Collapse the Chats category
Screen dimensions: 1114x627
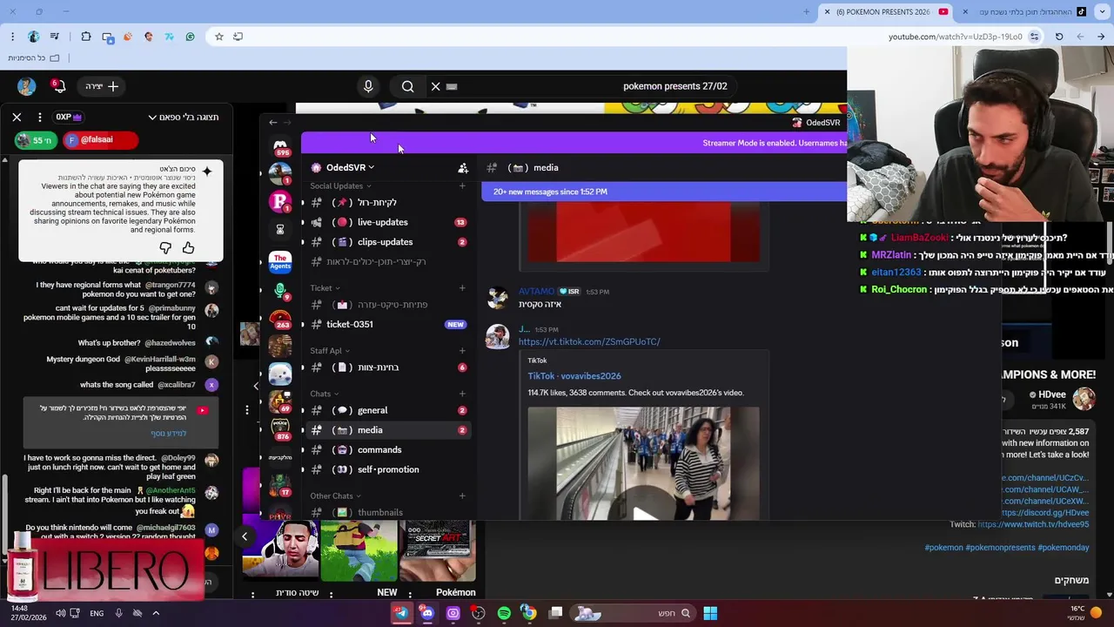(x=325, y=394)
